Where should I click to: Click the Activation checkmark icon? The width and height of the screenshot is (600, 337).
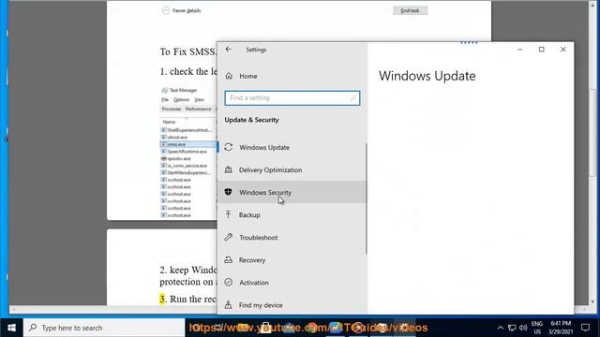point(229,282)
